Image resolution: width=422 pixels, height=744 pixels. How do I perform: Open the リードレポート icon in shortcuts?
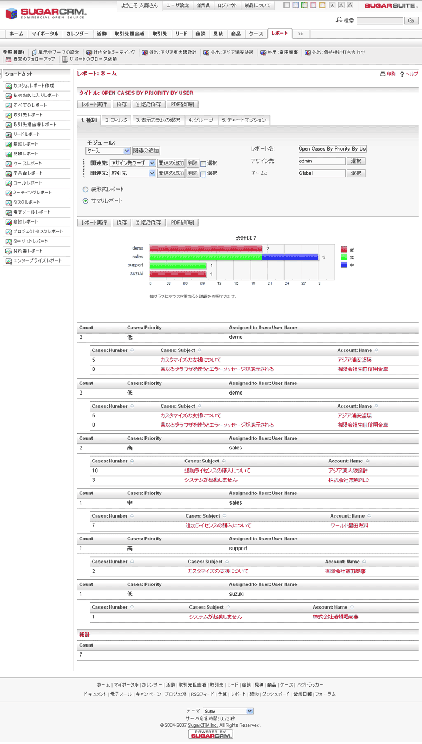(9, 134)
